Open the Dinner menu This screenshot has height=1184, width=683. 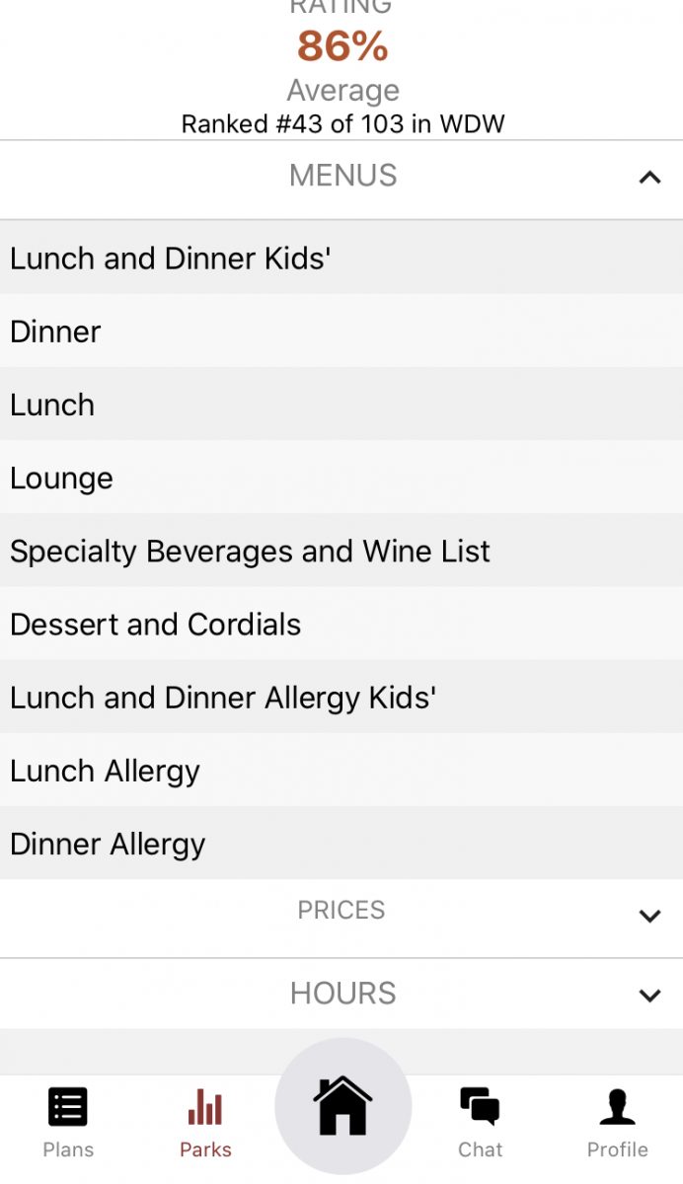[54, 332]
